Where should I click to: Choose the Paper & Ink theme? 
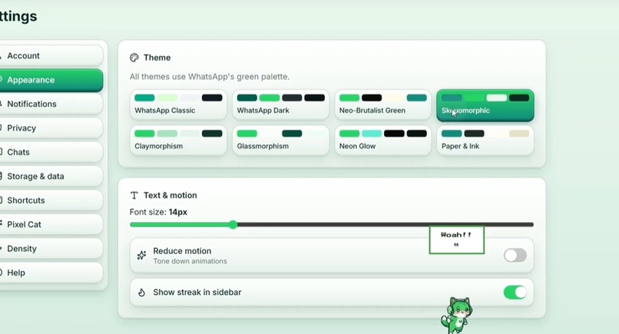click(x=485, y=141)
